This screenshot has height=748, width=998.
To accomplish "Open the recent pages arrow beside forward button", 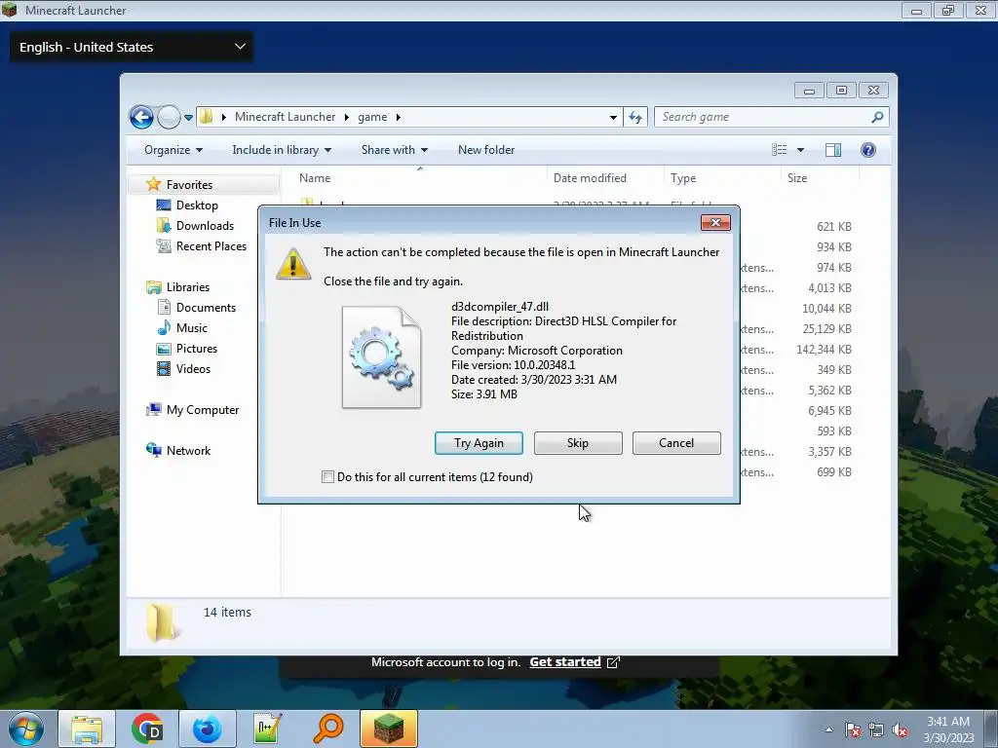I will [x=188, y=118].
